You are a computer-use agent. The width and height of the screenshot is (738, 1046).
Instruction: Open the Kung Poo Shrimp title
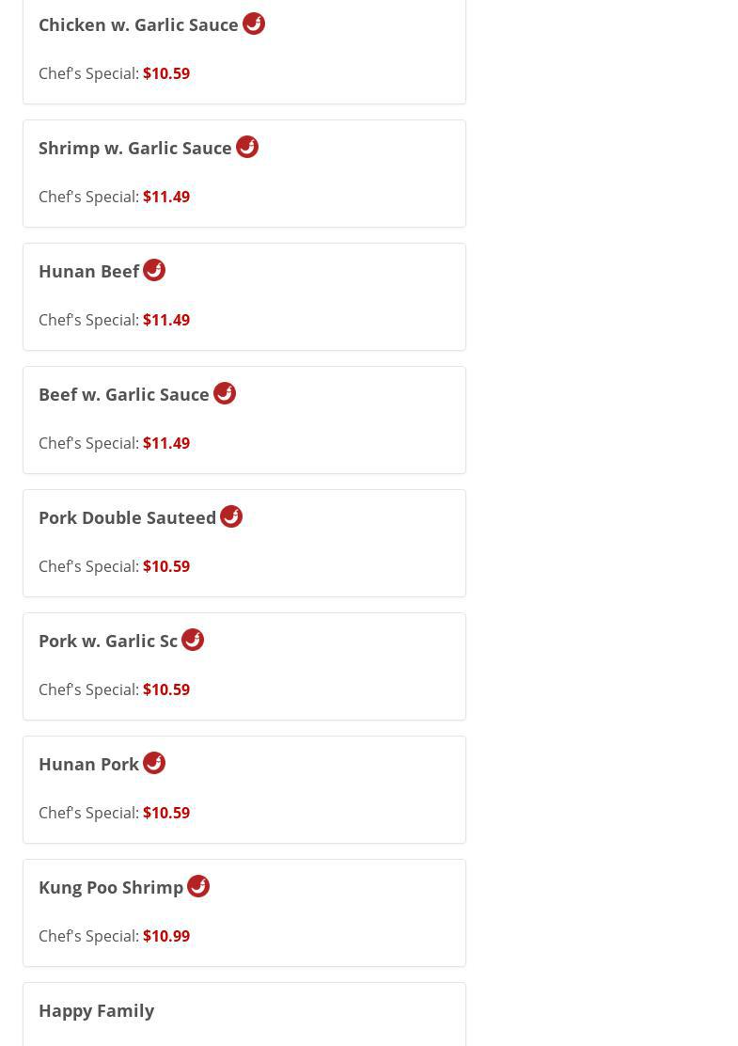pyautogui.click(x=110, y=888)
